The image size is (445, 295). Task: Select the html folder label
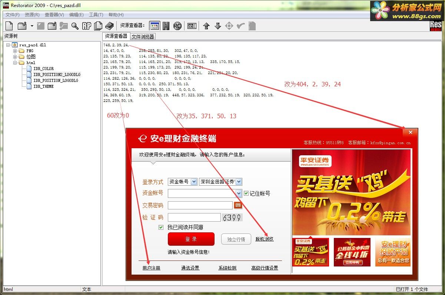point(31,63)
